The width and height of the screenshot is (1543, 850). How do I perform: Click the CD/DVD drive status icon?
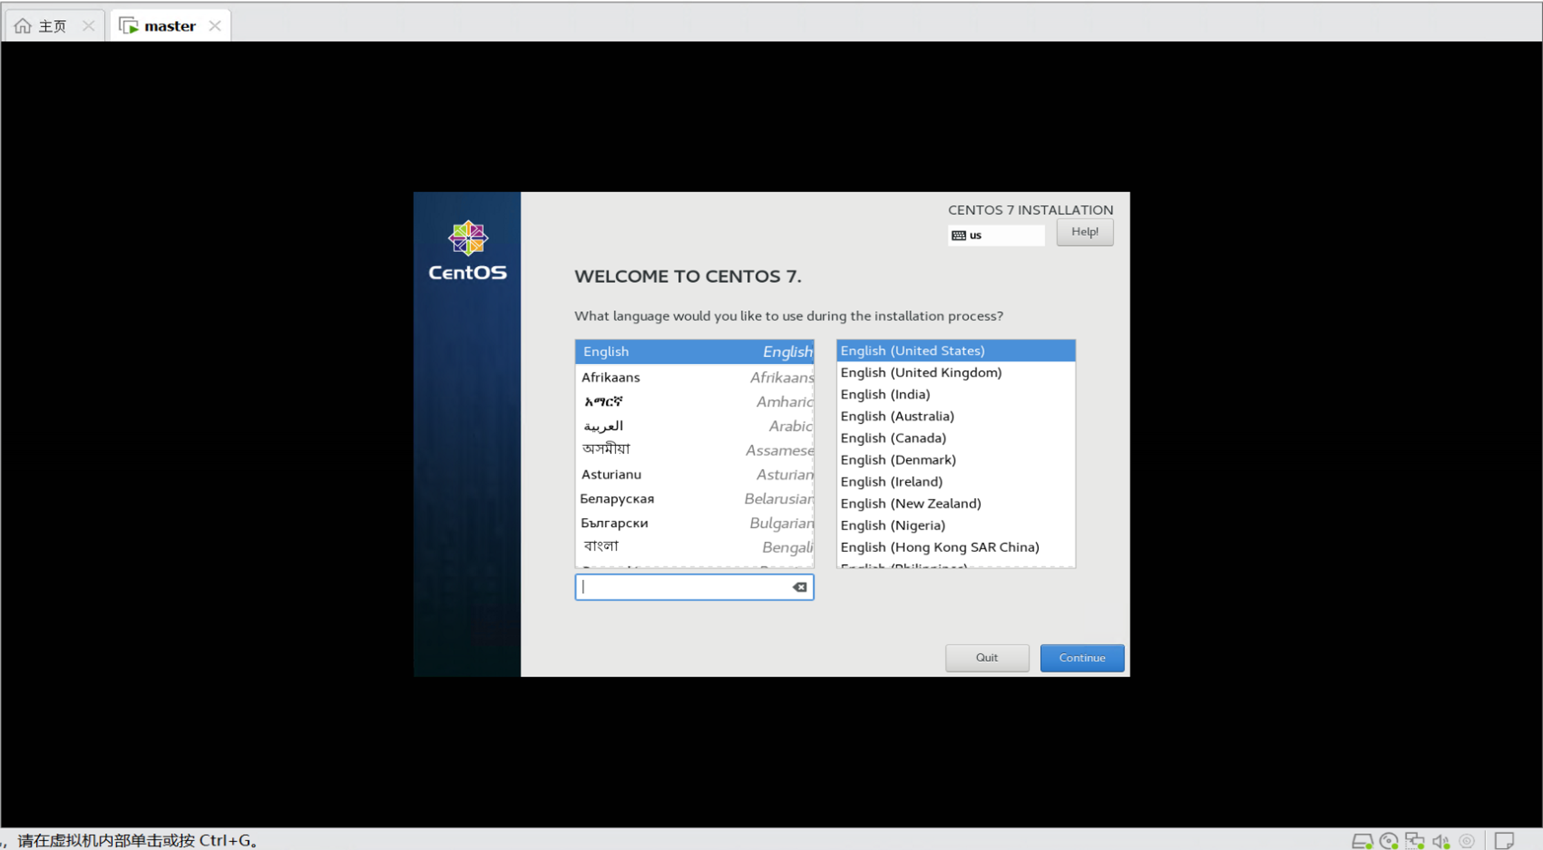1389,840
